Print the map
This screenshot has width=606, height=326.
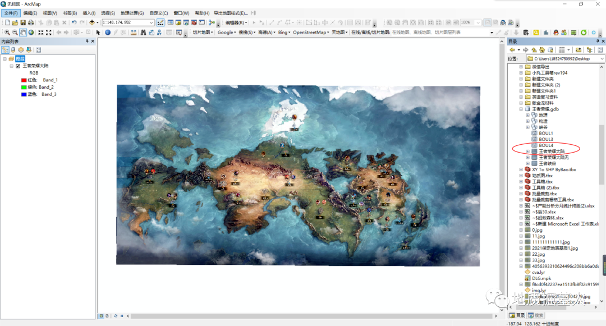coord(31,23)
